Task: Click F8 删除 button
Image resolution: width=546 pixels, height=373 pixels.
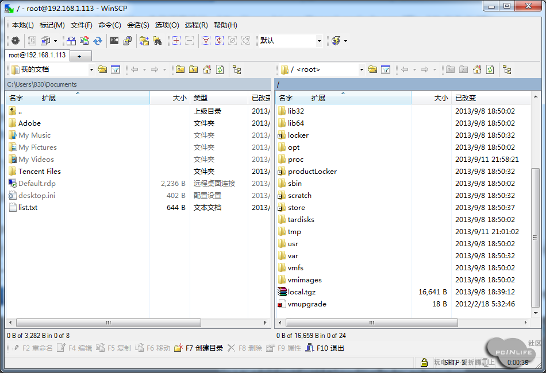Action: pyautogui.click(x=245, y=348)
